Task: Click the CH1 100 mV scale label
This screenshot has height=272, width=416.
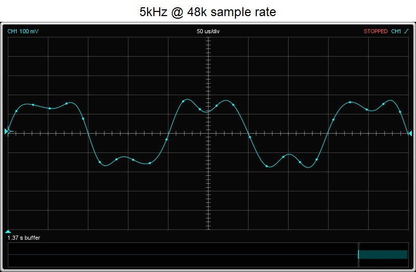Action: point(23,31)
